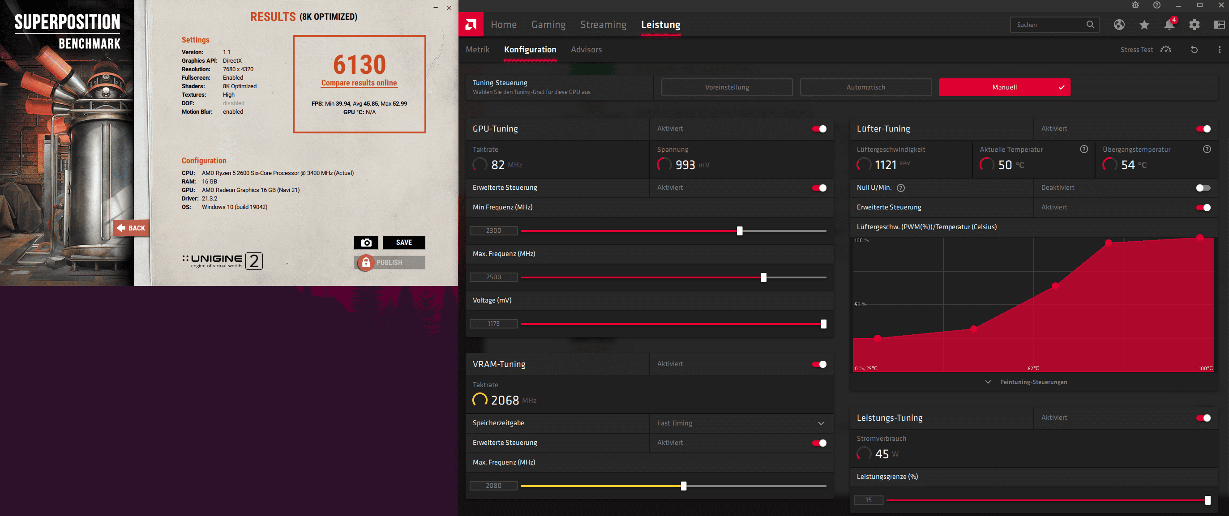Open settings gear icon in AMD software
Image resolution: width=1229 pixels, height=516 pixels.
click(x=1194, y=24)
